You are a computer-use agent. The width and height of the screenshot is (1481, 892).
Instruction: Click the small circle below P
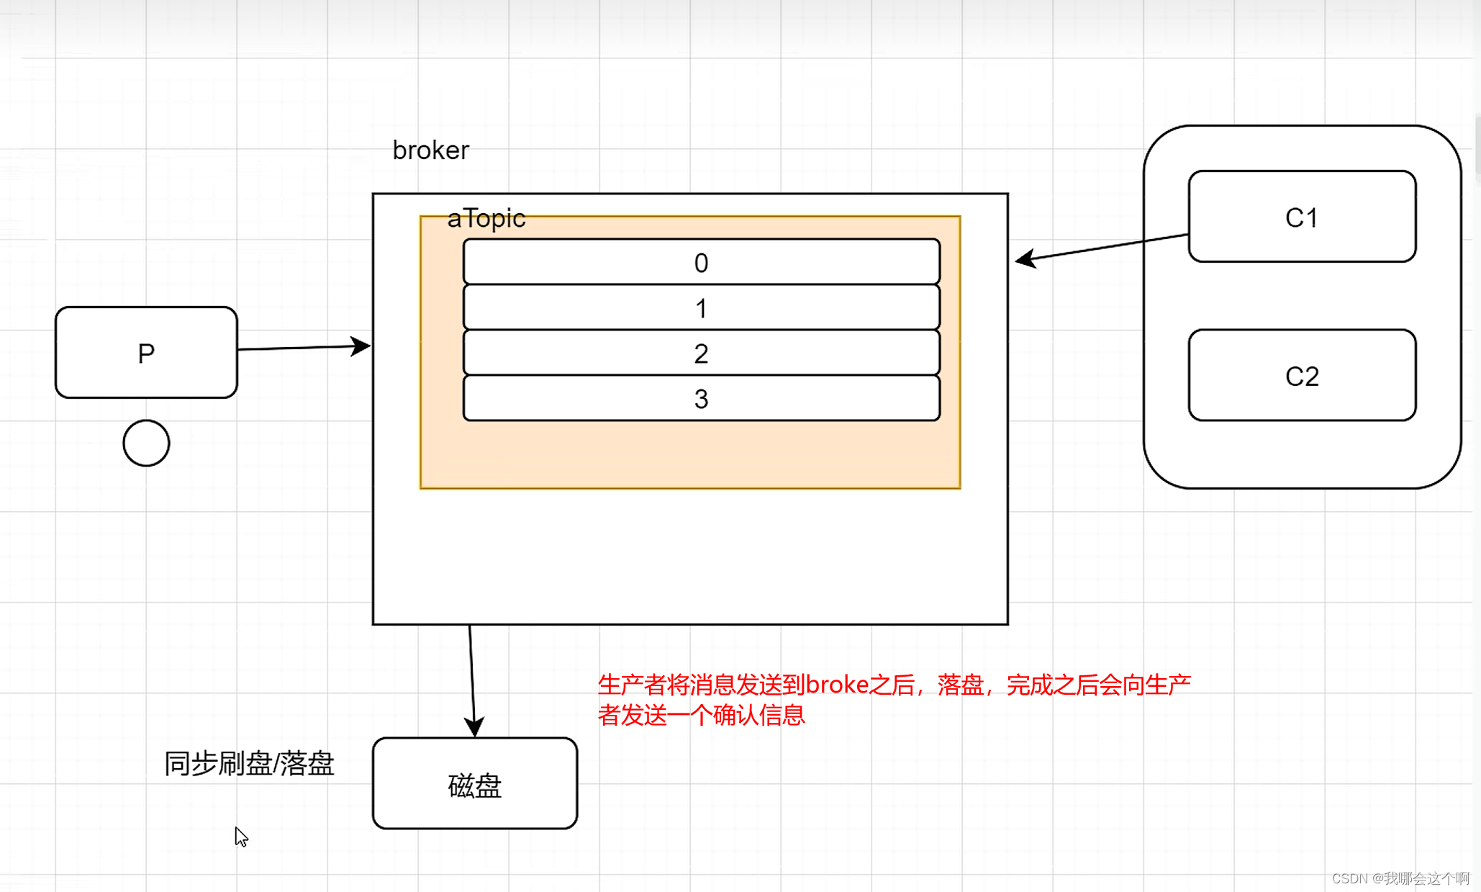[146, 443]
